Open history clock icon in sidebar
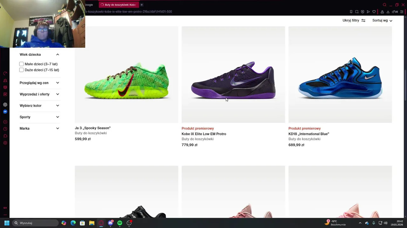This screenshot has width=407, height=228. 5,129
